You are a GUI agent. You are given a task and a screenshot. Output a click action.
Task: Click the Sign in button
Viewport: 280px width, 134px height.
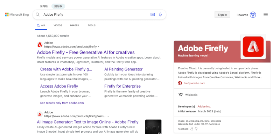[x=222, y=15]
